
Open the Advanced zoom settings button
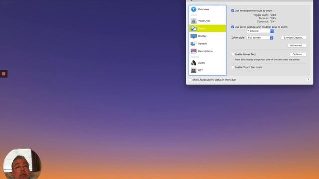click(297, 45)
